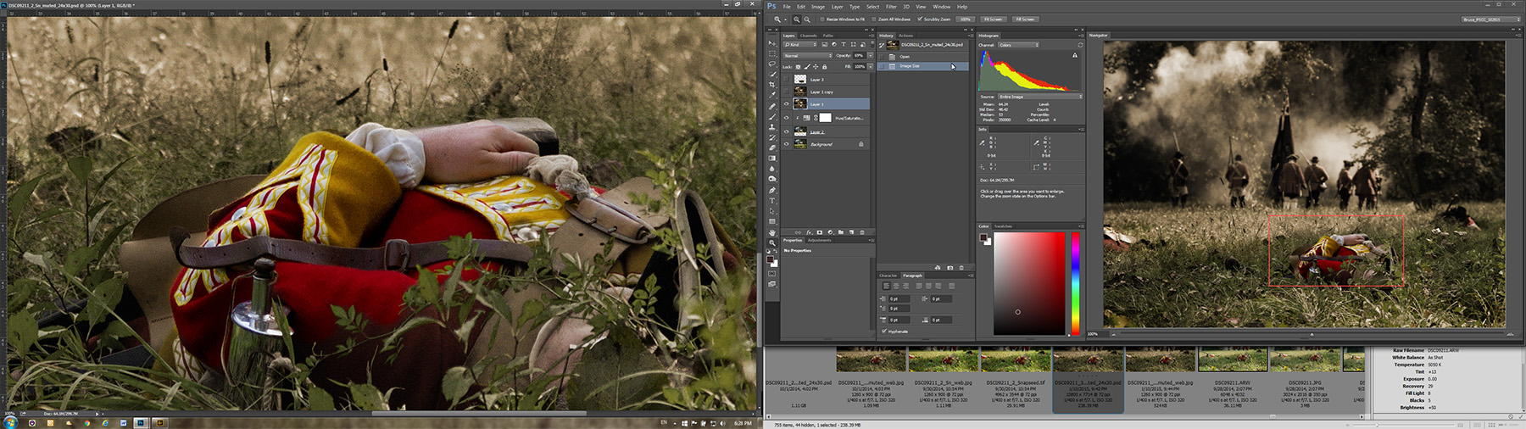This screenshot has width=1526, height=429.
Task: Click histogram cached data warning triangle
Action: [1075, 55]
